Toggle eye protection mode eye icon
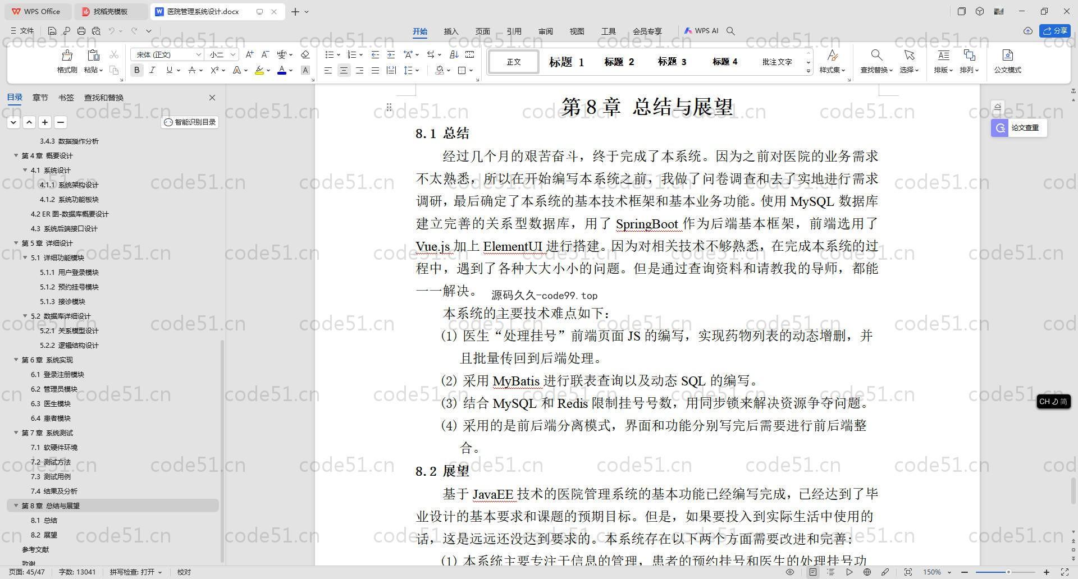The image size is (1078, 579). [790, 572]
